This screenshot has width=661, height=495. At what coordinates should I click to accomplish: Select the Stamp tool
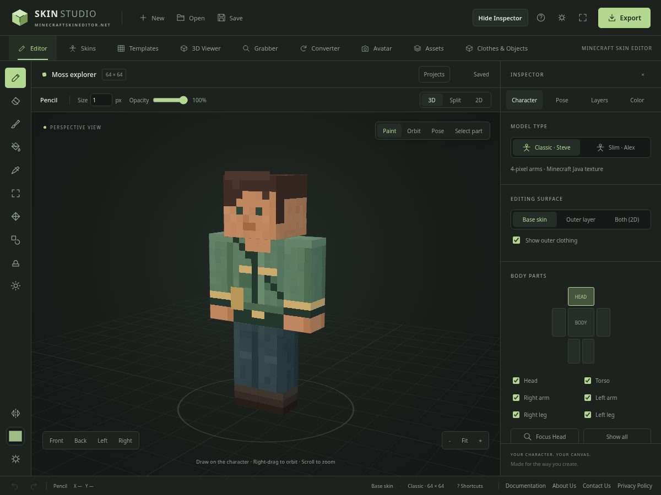[x=15, y=263]
